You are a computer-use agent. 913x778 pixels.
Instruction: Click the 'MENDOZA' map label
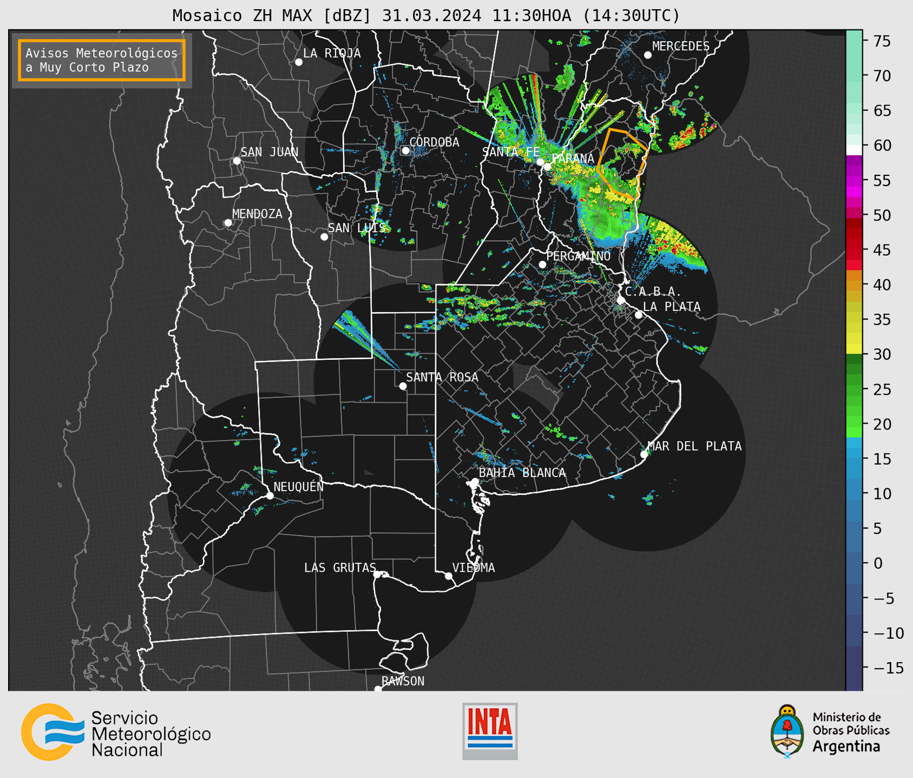pyautogui.click(x=257, y=214)
